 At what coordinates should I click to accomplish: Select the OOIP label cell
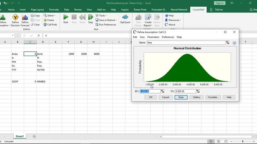(18, 82)
